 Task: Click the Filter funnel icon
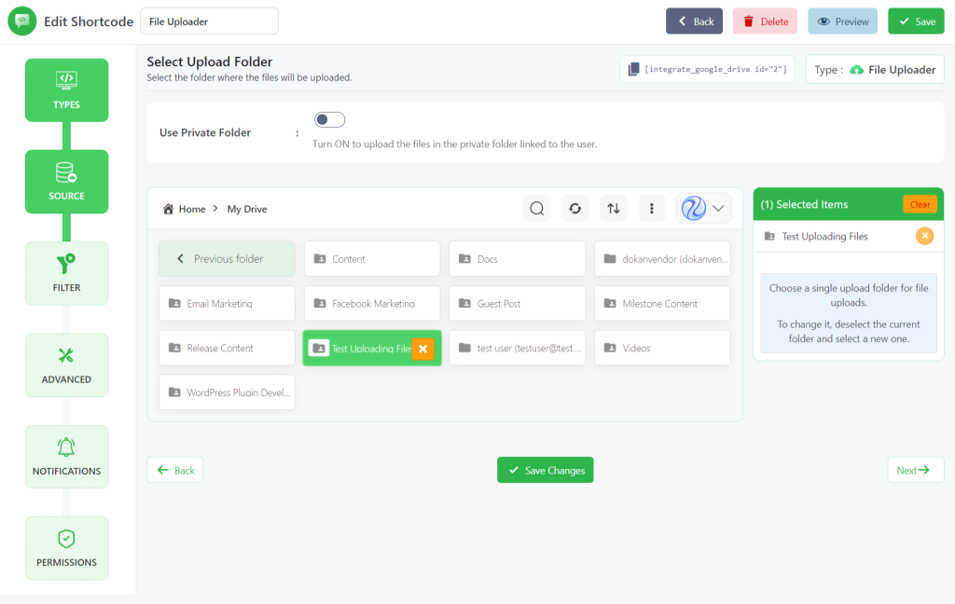click(x=66, y=264)
